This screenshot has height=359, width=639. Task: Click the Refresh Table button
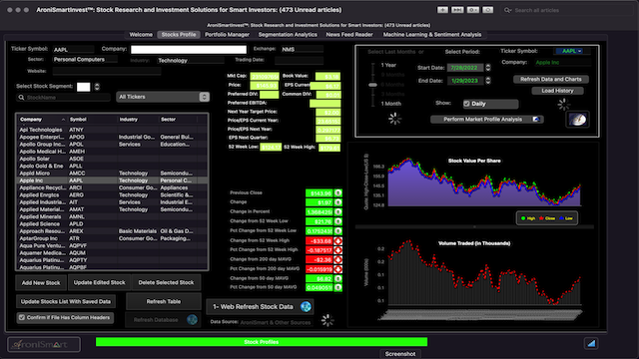pyautogui.click(x=164, y=301)
